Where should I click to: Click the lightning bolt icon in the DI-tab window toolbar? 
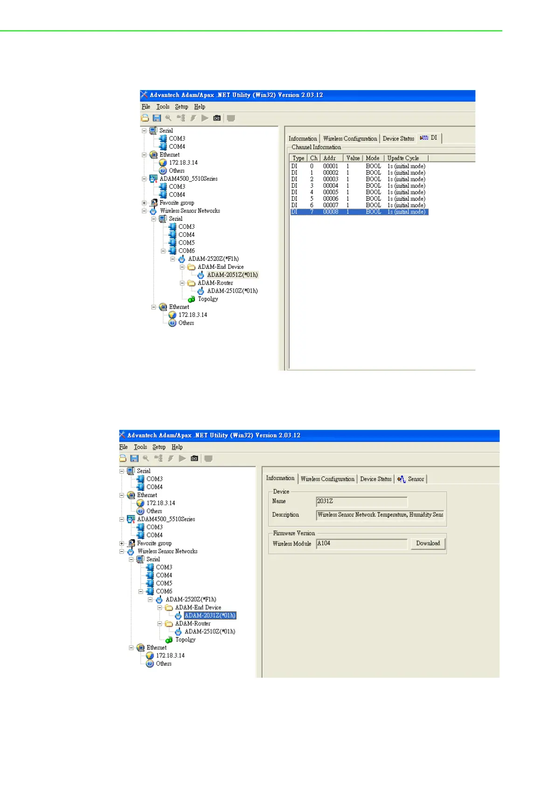(x=193, y=118)
